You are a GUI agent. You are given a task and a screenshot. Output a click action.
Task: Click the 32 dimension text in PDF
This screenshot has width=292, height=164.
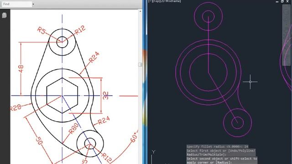pyautogui.click(x=105, y=95)
